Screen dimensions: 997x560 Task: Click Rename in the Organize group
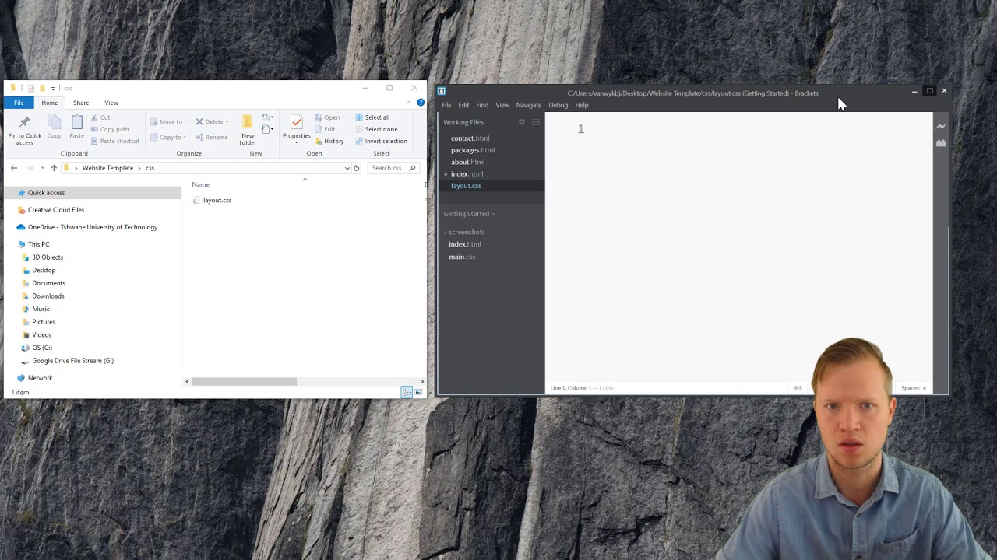212,137
